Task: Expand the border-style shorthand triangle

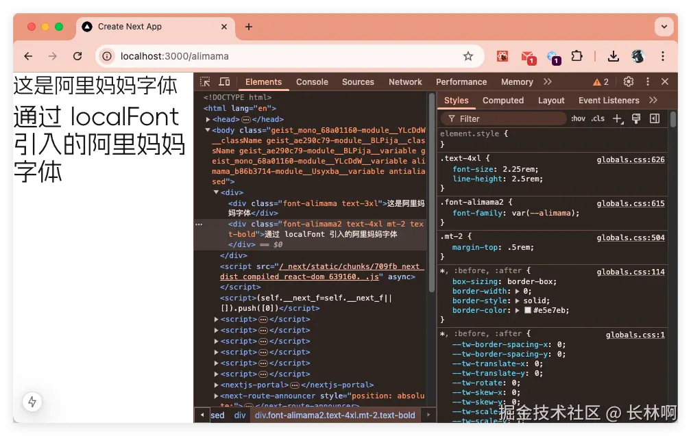Action: (x=518, y=301)
